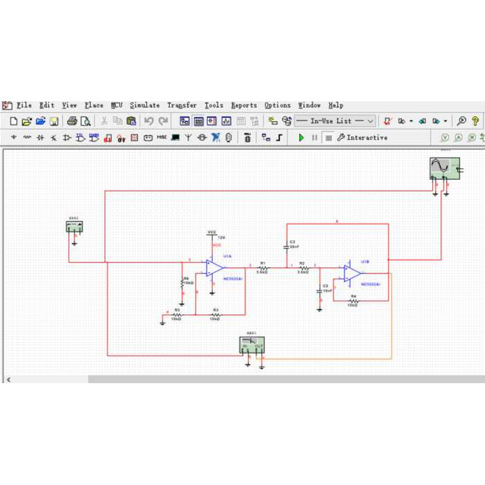The image size is (485, 485).
Task: Place a misc digital component
Action: [108, 138]
